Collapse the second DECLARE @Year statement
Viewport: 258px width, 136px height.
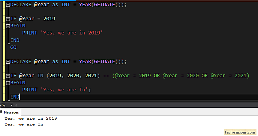(x=8, y=62)
